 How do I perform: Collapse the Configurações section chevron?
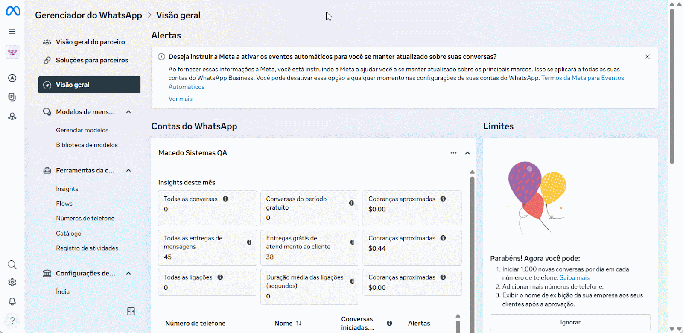click(x=128, y=273)
